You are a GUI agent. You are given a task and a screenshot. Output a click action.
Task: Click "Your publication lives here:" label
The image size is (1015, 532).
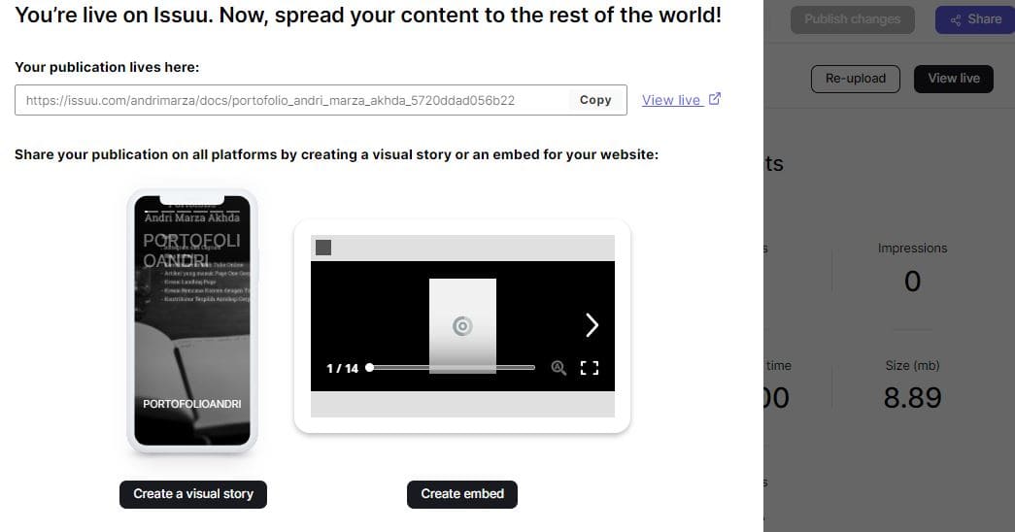pyautogui.click(x=107, y=67)
